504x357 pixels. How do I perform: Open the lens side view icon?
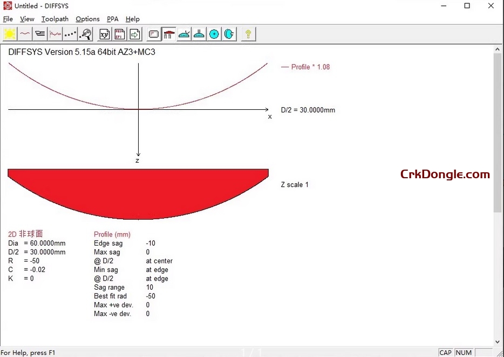229,33
